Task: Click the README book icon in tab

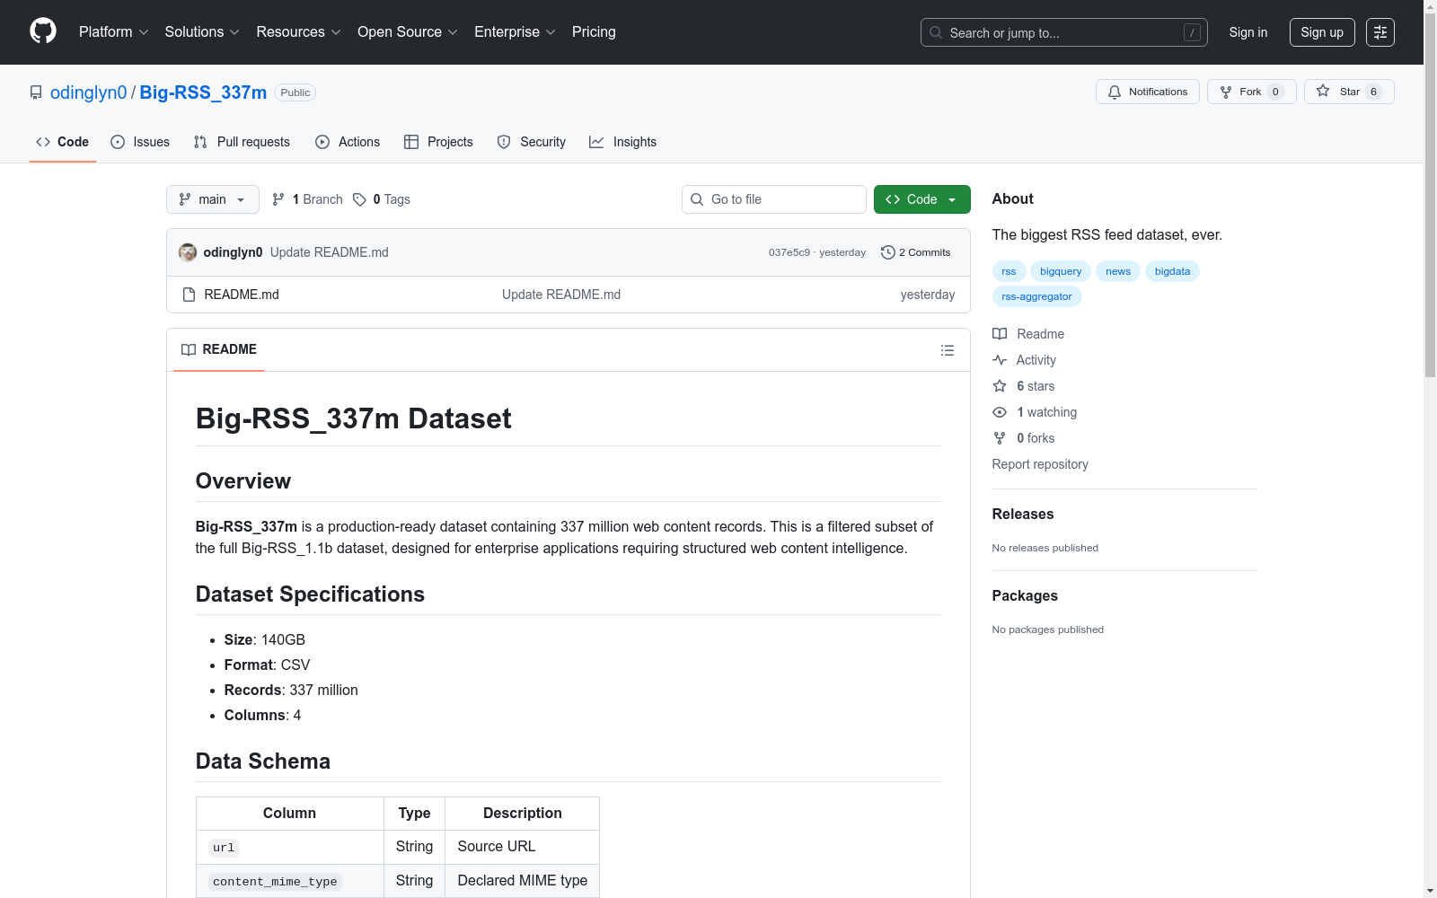Action: click(189, 349)
